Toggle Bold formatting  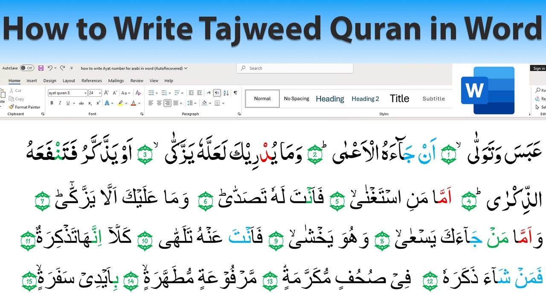click(52, 103)
